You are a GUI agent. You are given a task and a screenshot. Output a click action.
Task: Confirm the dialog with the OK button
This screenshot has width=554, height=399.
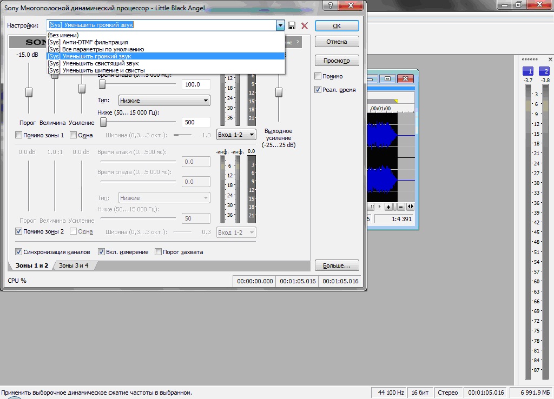pyautogui.click(x=337, y=26)
